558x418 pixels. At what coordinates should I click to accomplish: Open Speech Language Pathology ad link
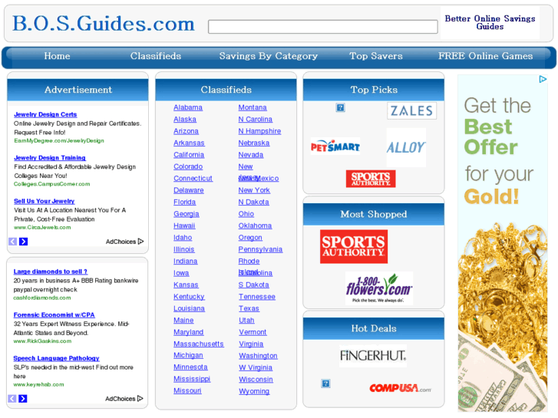tap(56, 358)
